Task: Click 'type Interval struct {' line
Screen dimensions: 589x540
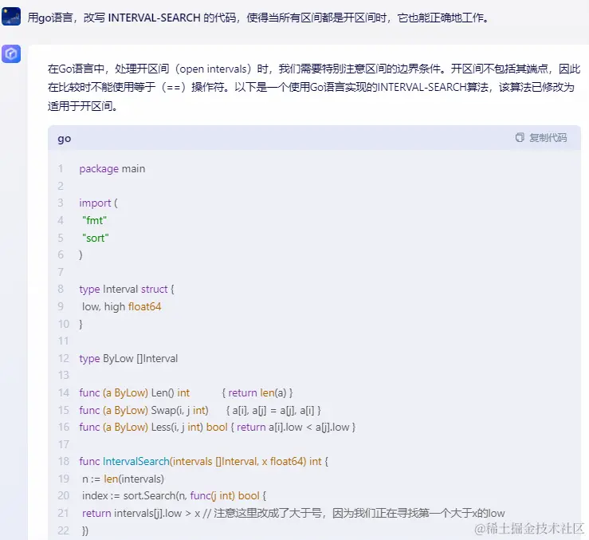Action: (x=127, y=290)
